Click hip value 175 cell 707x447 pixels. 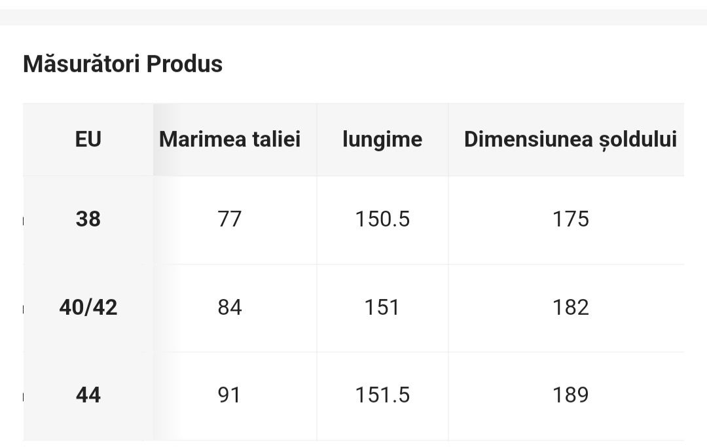coord(570,219)
